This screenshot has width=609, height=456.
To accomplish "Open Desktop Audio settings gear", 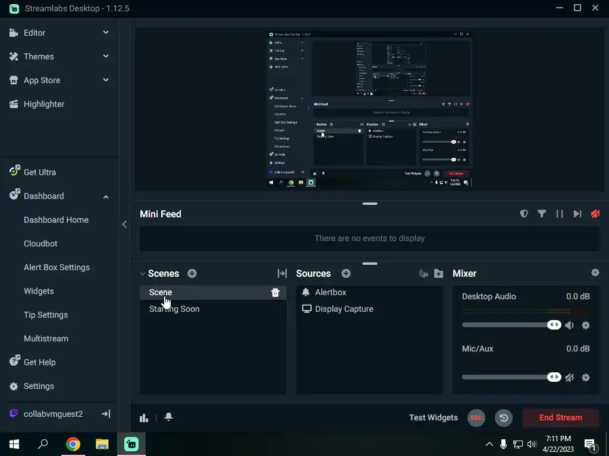I will click(586, 325).
